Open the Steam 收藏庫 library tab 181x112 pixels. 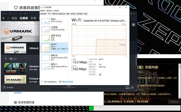pyautogui.click(x=24, y=18)
